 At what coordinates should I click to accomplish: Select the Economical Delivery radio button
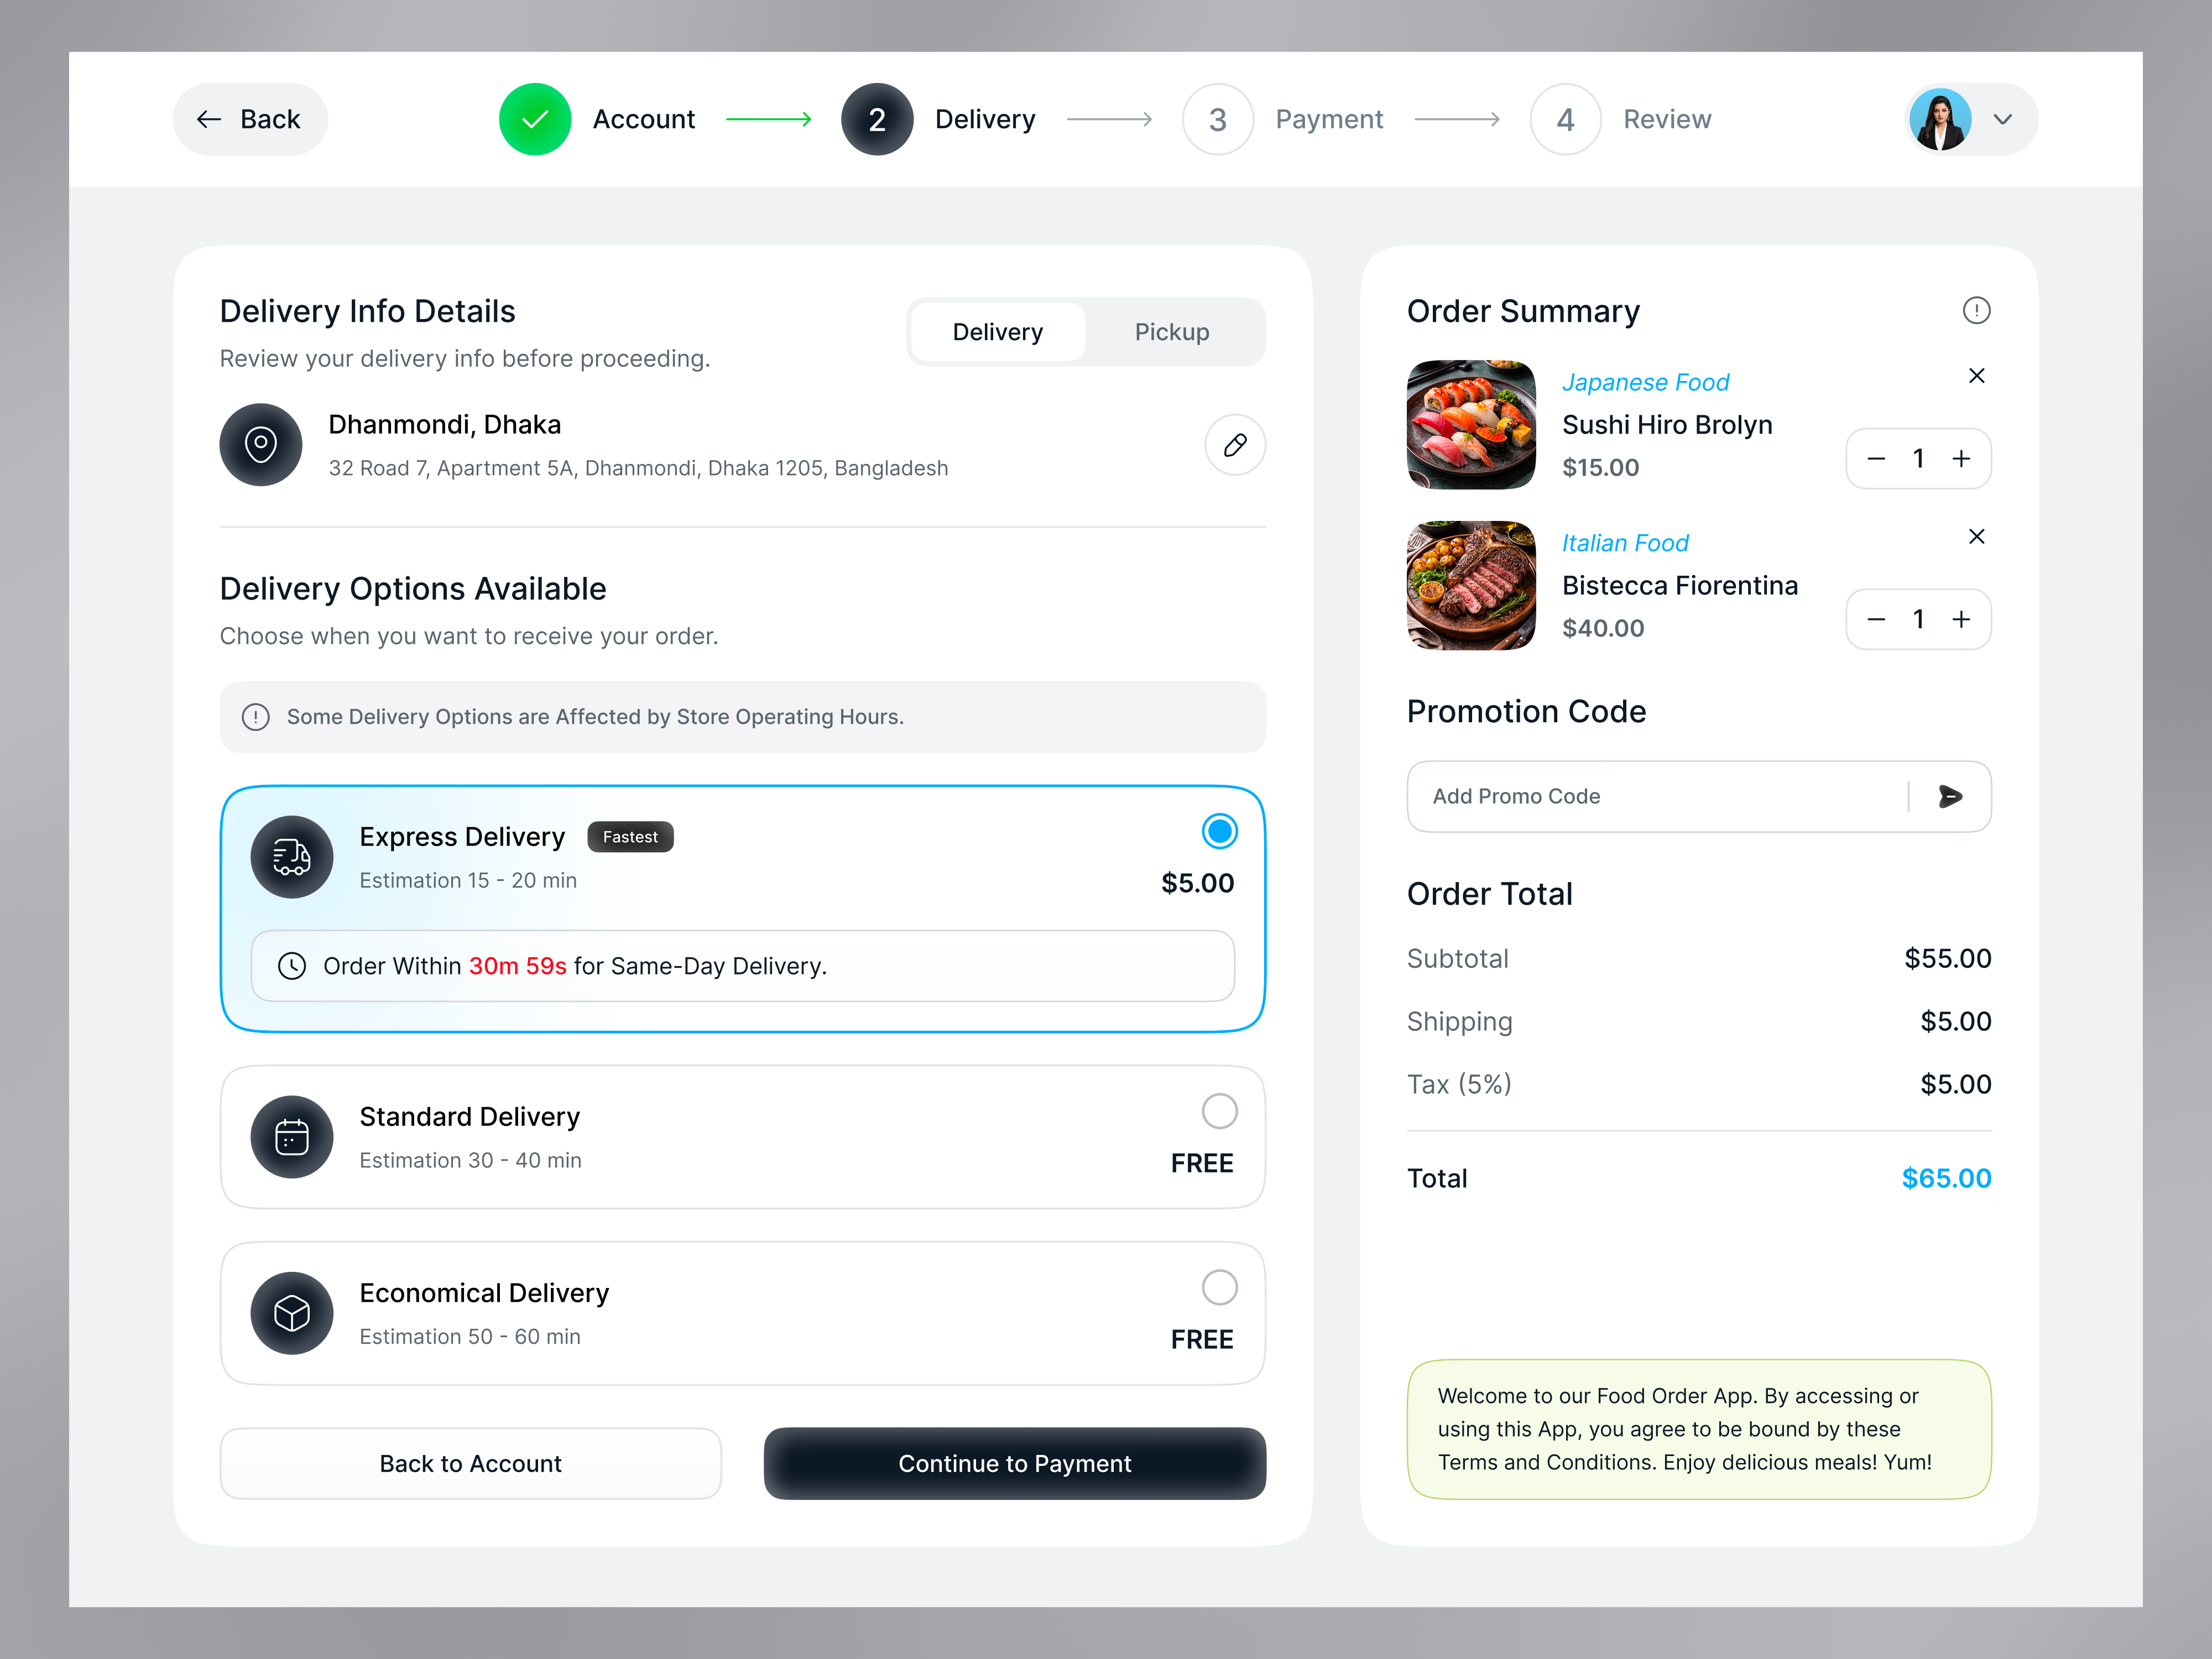(1219, 1287)
